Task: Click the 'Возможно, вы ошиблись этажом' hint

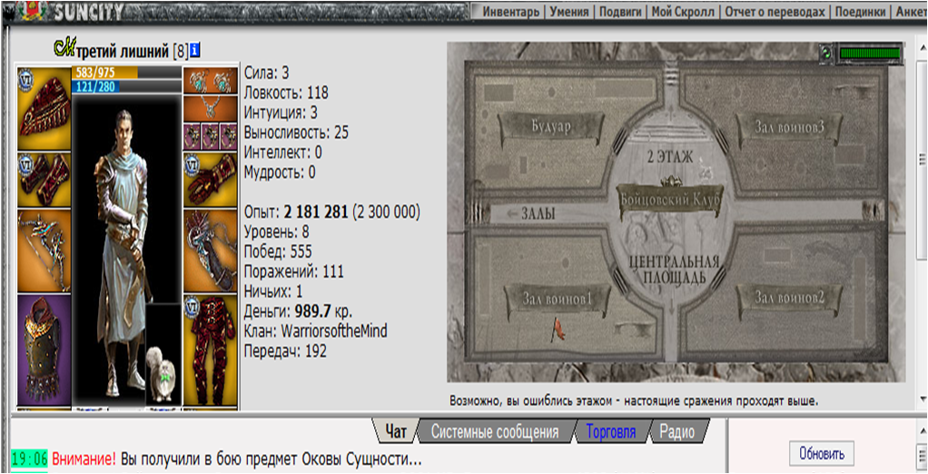Action: (x=634, y=401)
